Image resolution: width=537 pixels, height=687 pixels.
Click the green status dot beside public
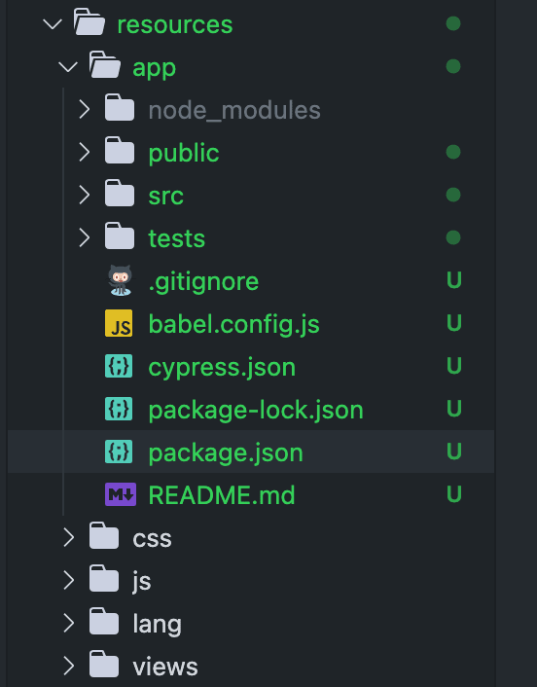pyautogui.click(x=453, y=152)
